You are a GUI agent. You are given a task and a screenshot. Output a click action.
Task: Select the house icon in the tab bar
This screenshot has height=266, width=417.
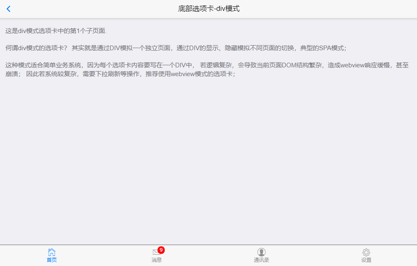click(52, 252)
